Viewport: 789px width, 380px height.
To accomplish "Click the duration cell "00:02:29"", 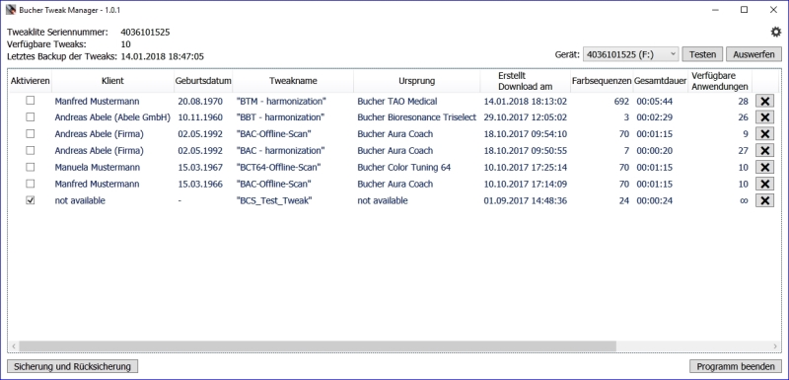I will pyautogui.click(x=654, y=117).
